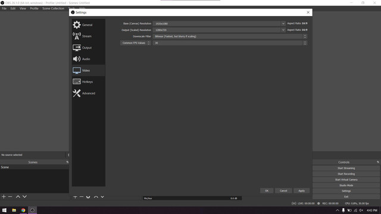
Task: Open Google Chrome from the taskbar
Action: click(23, 210)
